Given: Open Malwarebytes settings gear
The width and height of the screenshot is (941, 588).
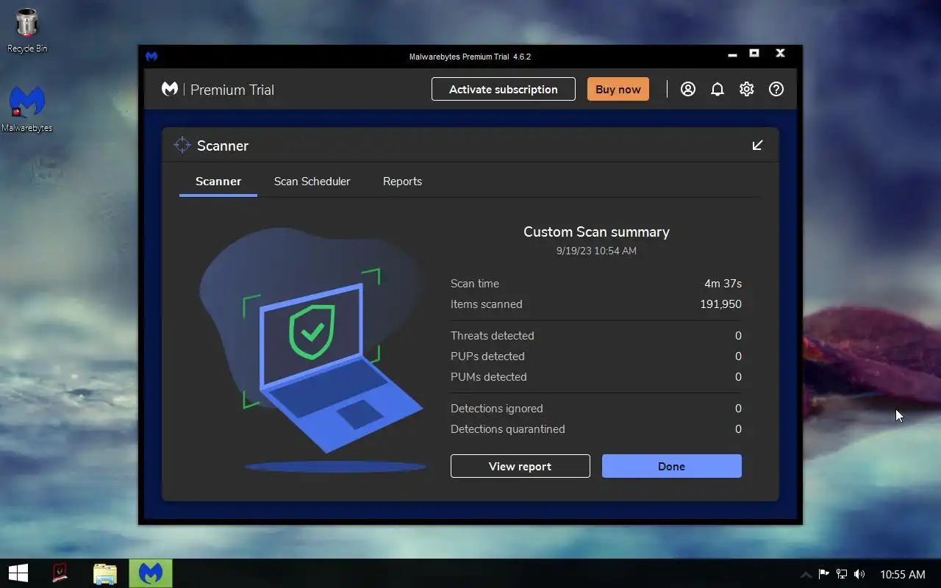Looking at the screenshot, I should [x=747, y=89].
